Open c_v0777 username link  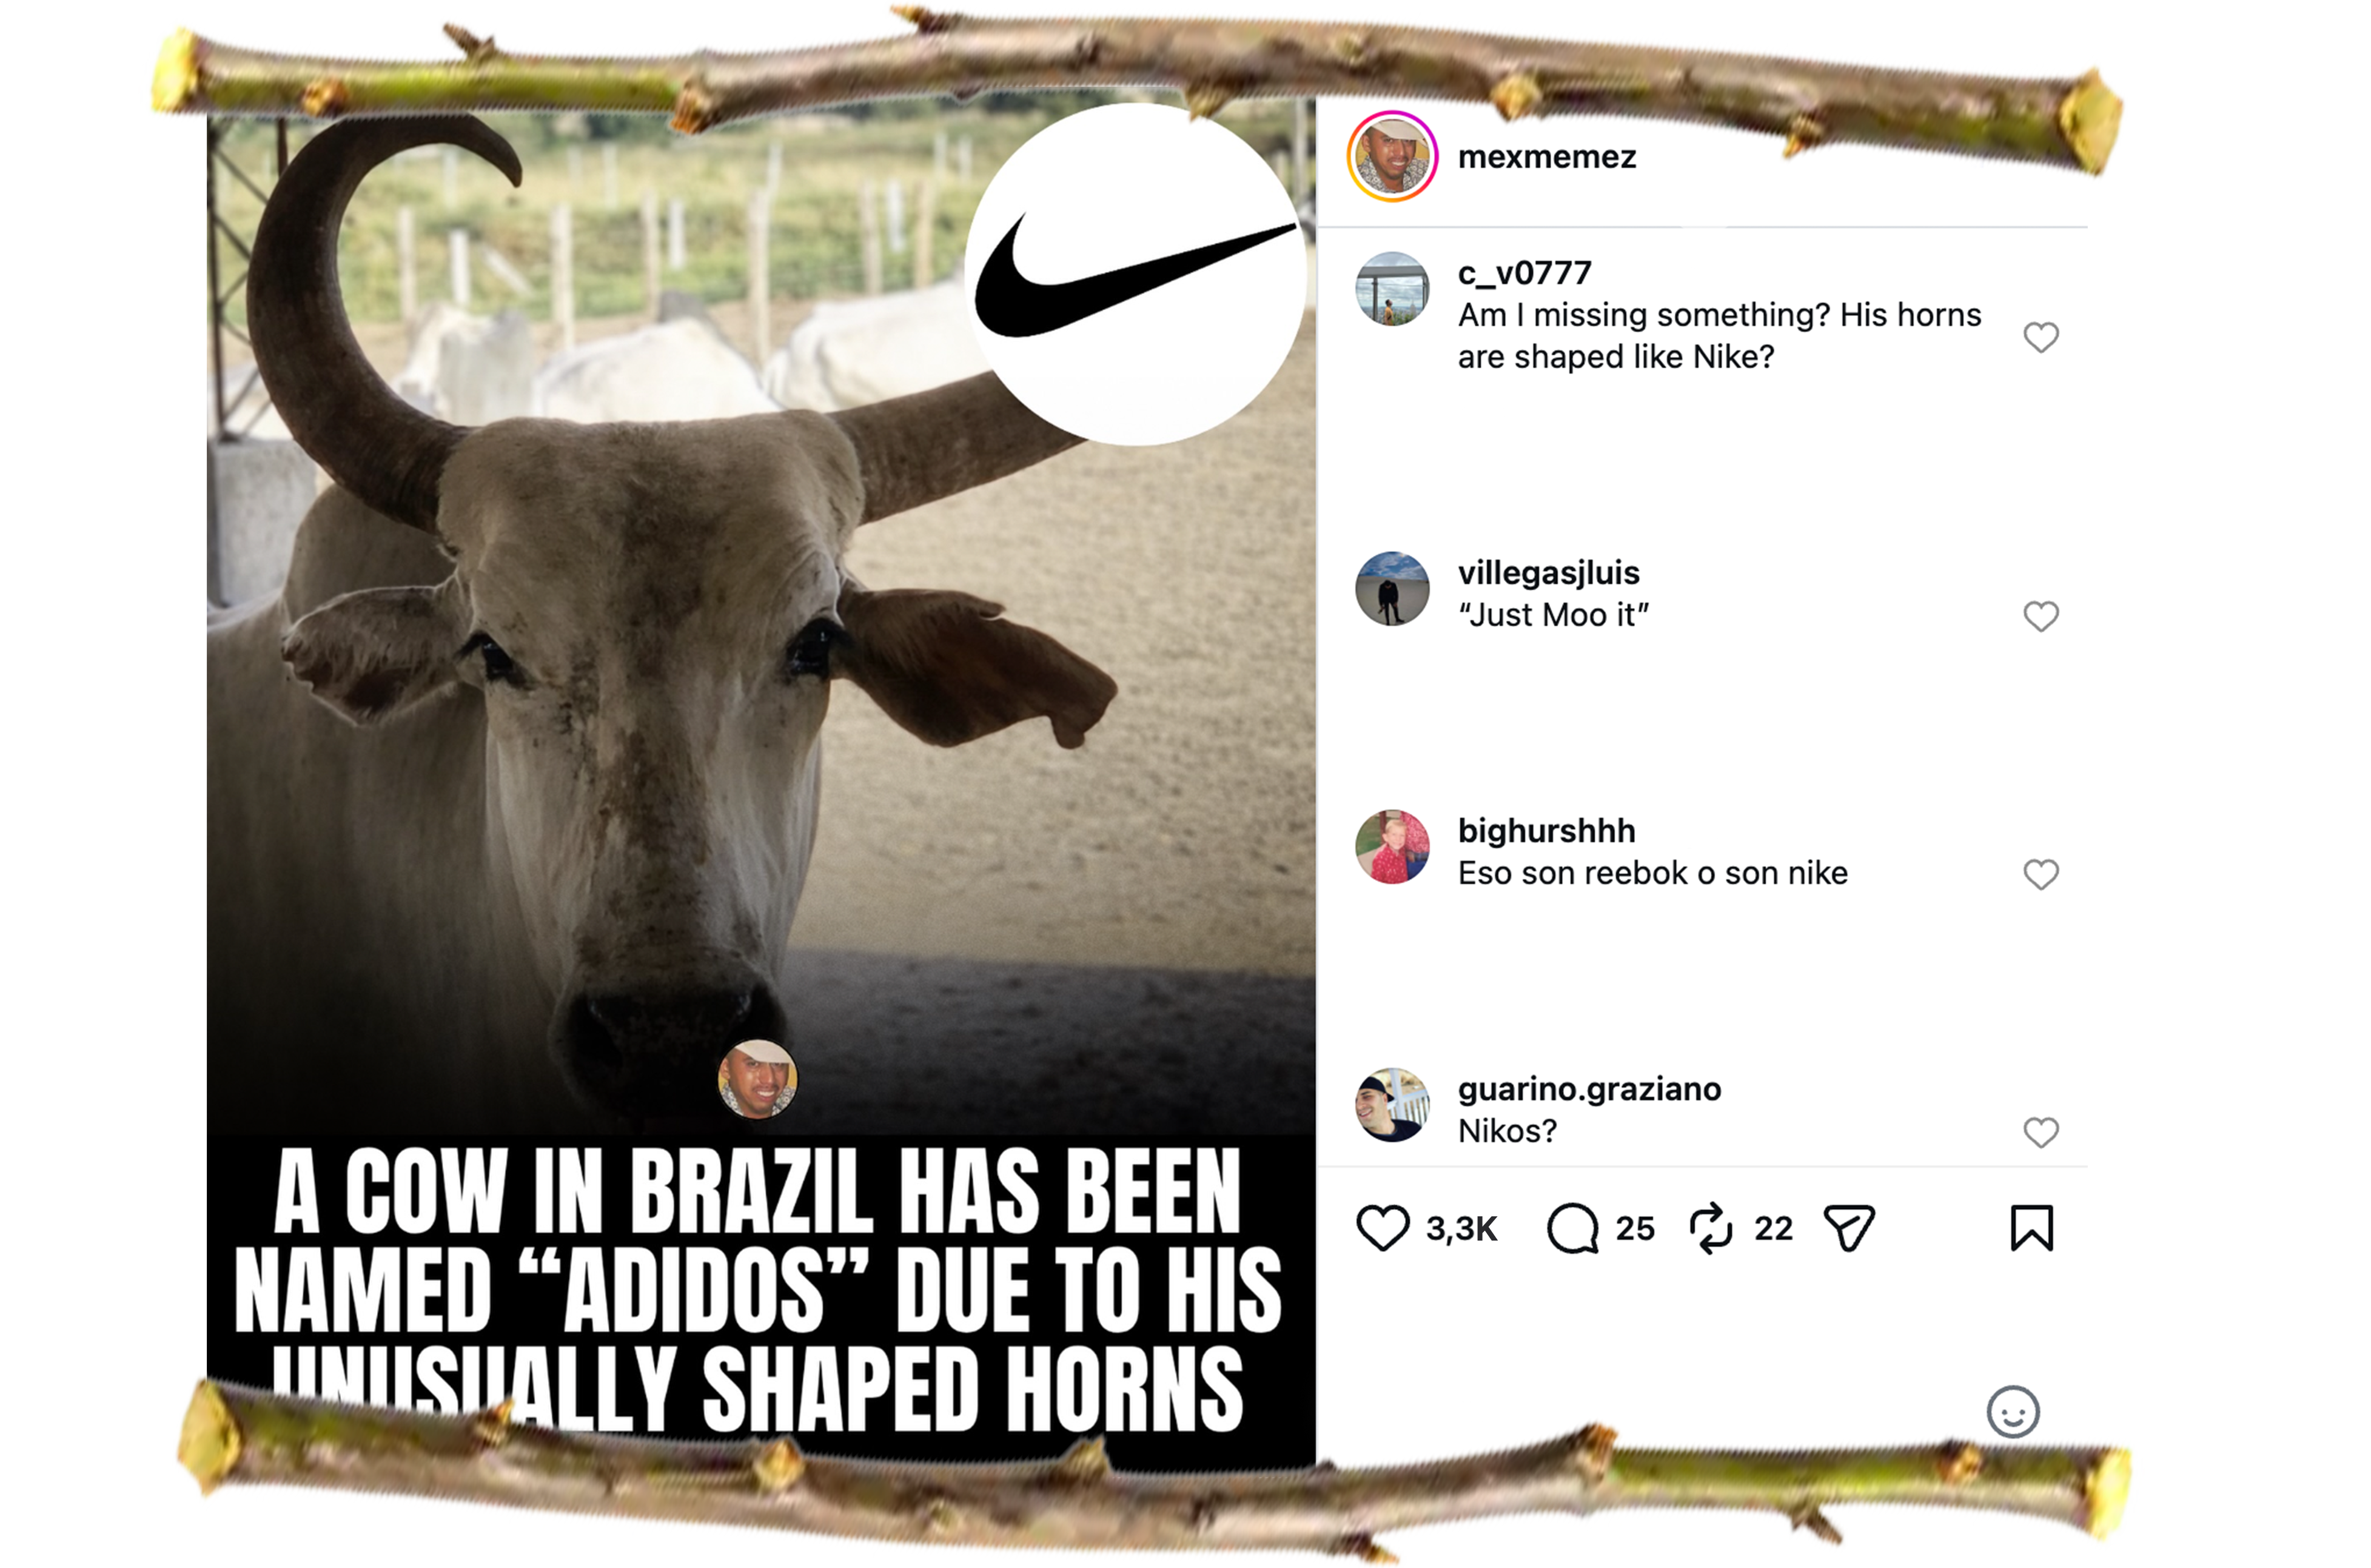pos(1524,273)
